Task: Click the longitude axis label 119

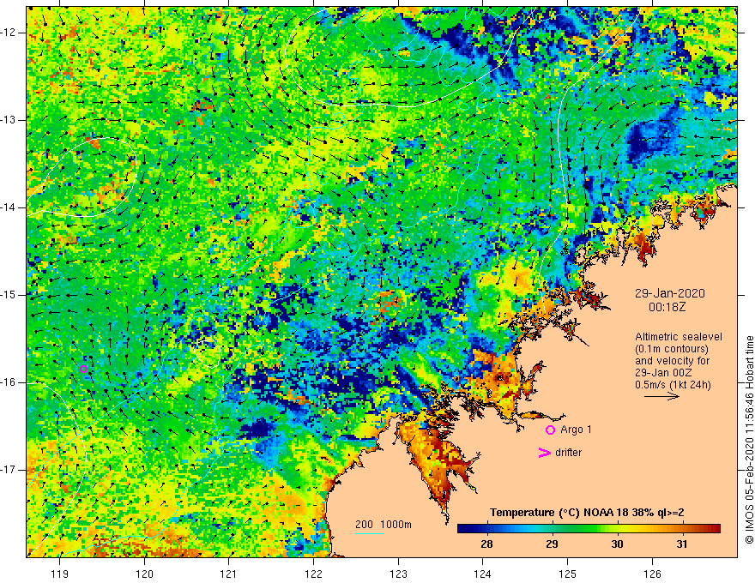Action: coord(60,574)
